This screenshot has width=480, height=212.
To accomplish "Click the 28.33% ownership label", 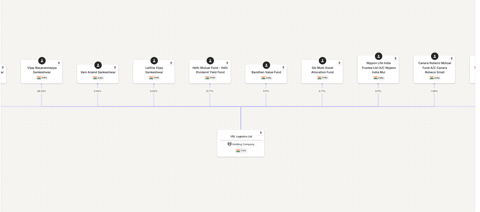I will point(42,91).
